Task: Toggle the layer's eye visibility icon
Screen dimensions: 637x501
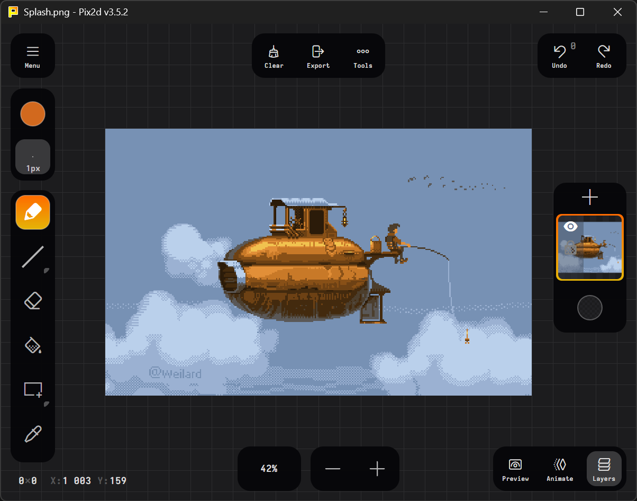Action: tap(570, 227)
